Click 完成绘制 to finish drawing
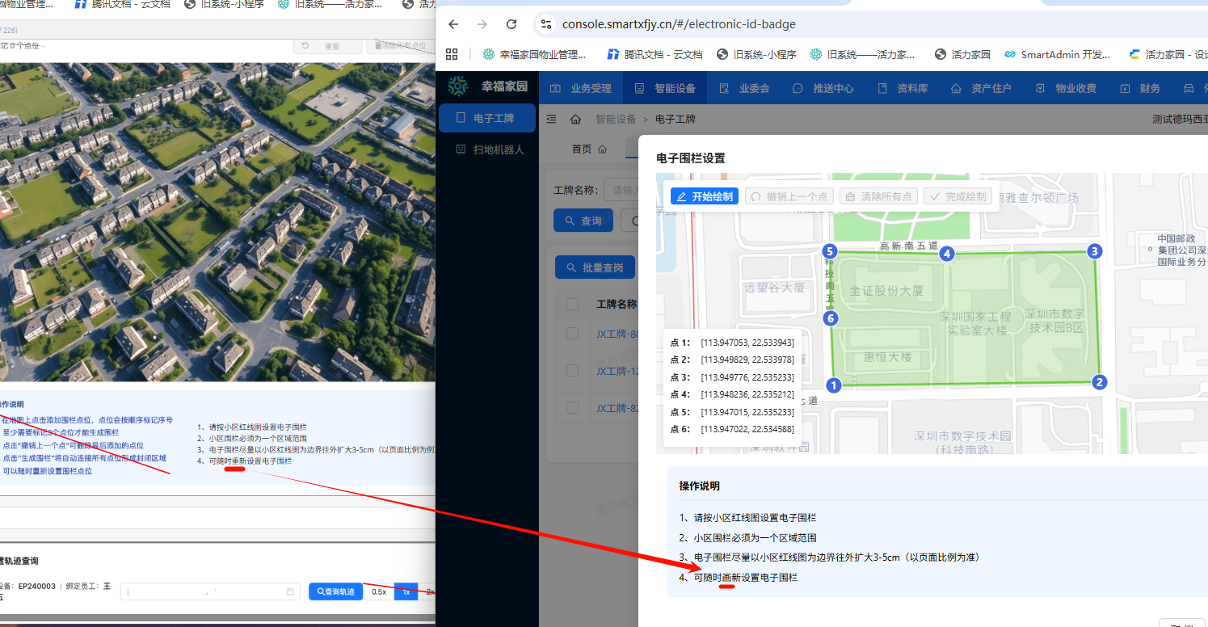Screen dimensions: 1208x627 [x=958, y=196]
